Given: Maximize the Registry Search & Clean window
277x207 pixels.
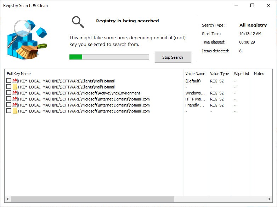Looking at the screenshot, I should pyautogui.click(x=252, y=5).
